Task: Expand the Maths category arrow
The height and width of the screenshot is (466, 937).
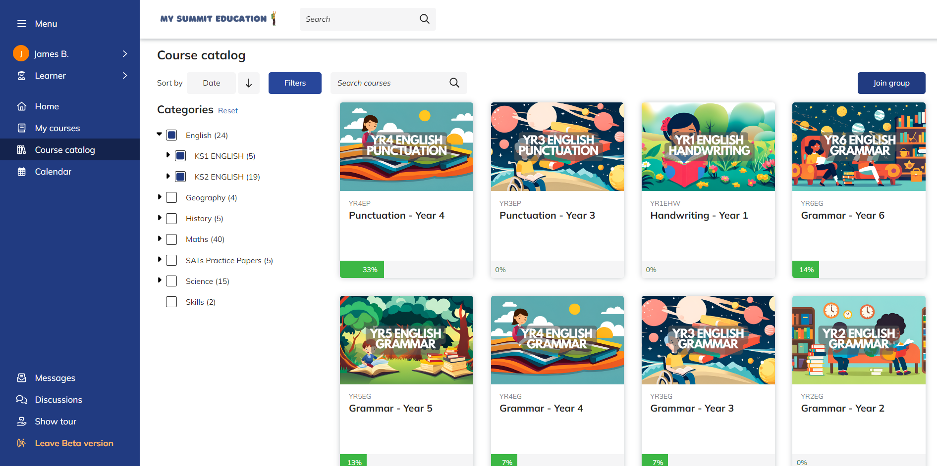Action: 160,238
